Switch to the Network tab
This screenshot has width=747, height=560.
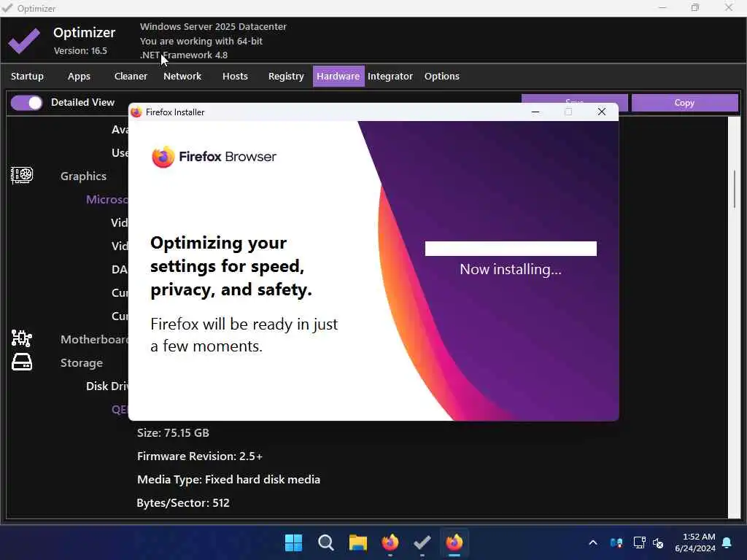coord(182,76)
